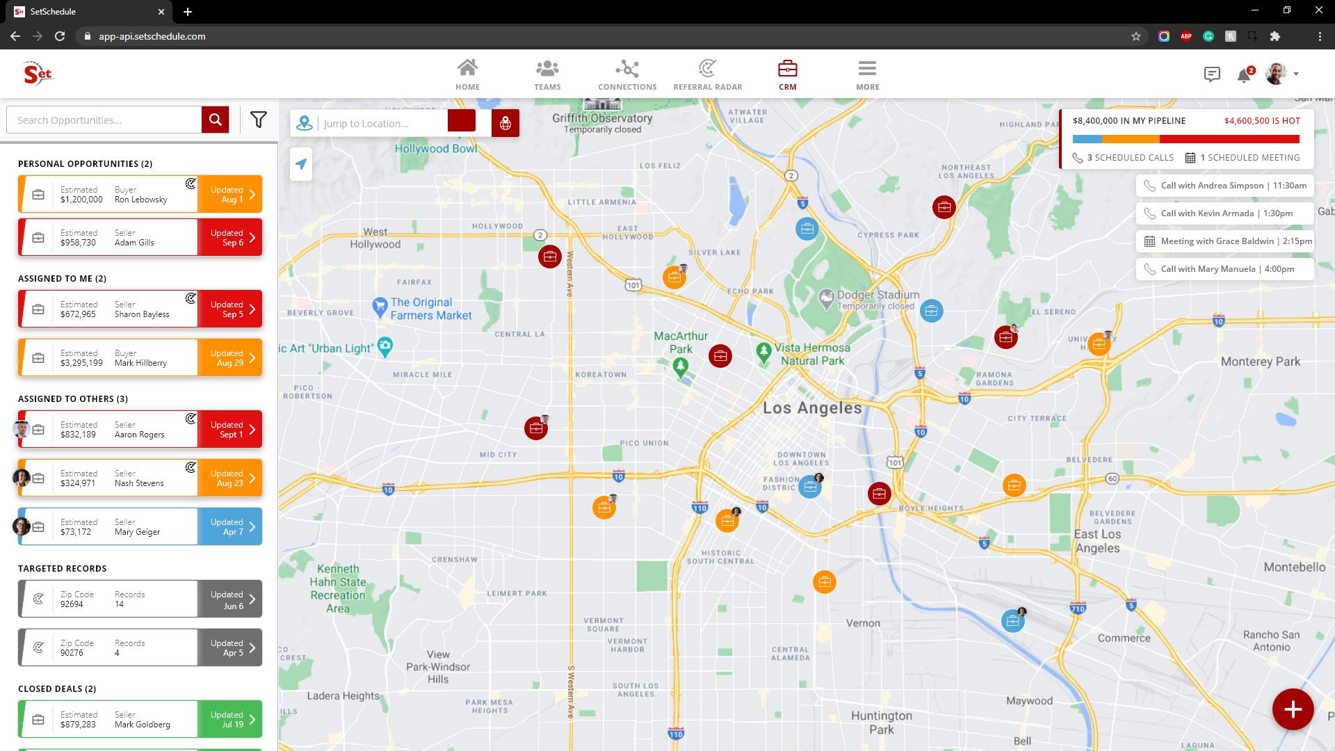1335x751 pixels.
Task: Reload the page in browser toolbar
Action: coord(60,36)
